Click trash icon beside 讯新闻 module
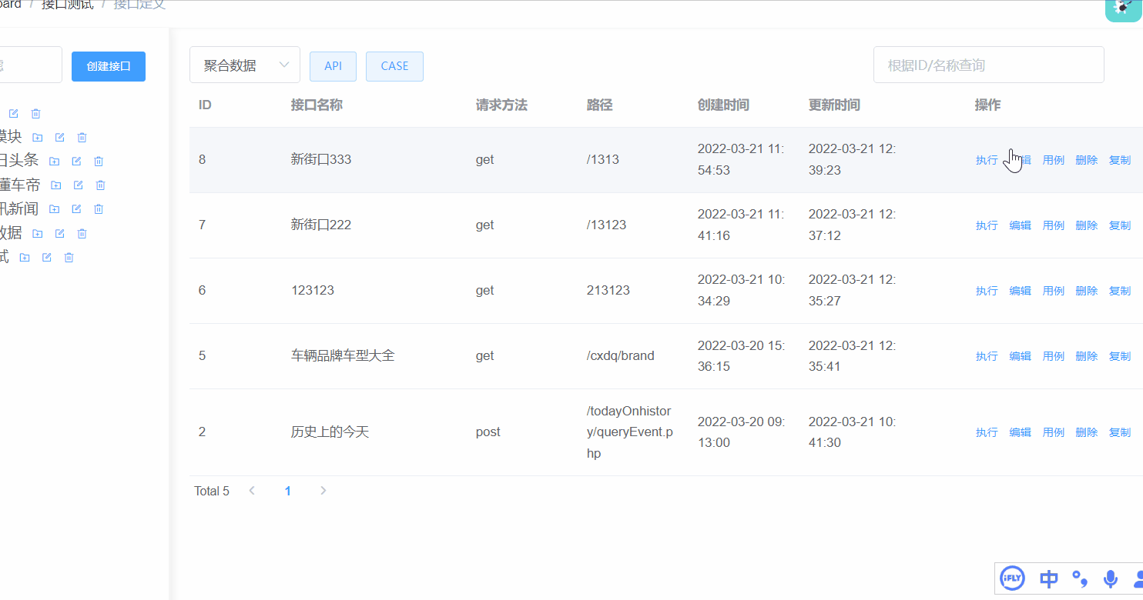1143x600 pixels. pos(99,209)
